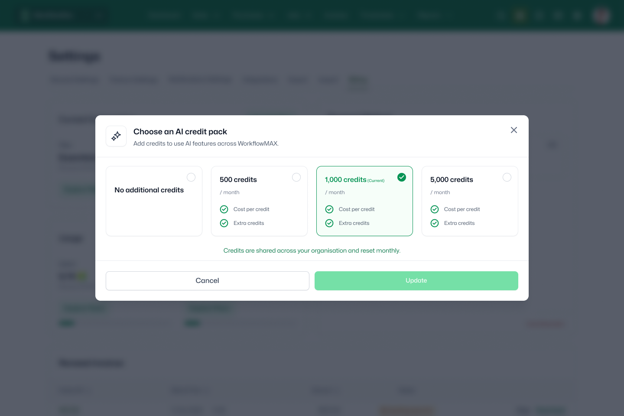Click "Extra credits" text in 1,000 credits card

pos(354,223)
